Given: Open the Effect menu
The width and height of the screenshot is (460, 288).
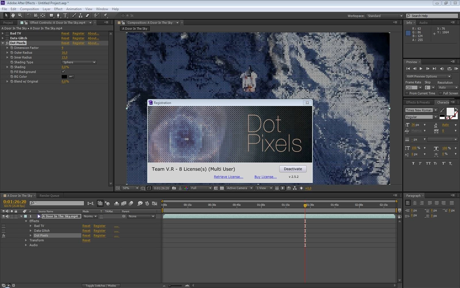Looking at the screenshot, I should click(x=58, y=9).
